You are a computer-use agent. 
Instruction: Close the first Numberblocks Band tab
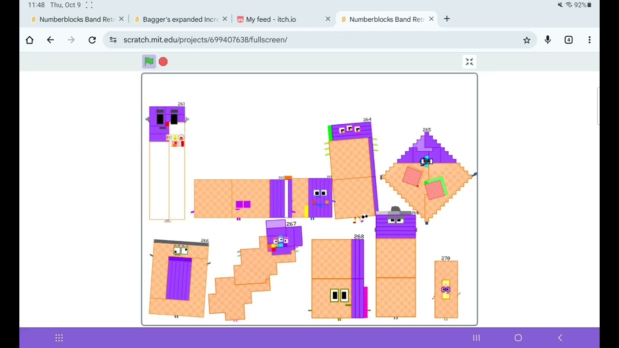tap(121, 19)
